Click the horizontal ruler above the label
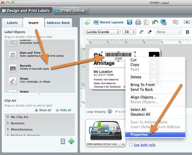This screenshot has width=192, height=155. pyautogui.click(x=139, y=41)
